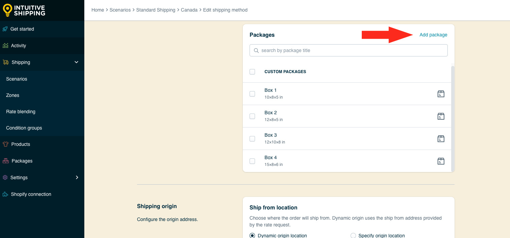Click the Ship from location heading

click(x=273, y=207)
